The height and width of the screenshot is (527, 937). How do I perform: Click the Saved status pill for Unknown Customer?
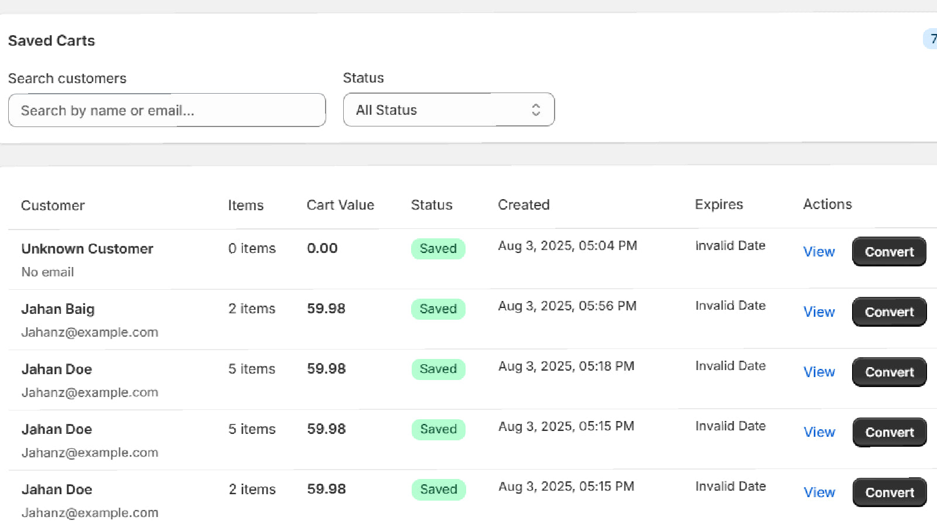pyautogui.click(x=438, y=248)
